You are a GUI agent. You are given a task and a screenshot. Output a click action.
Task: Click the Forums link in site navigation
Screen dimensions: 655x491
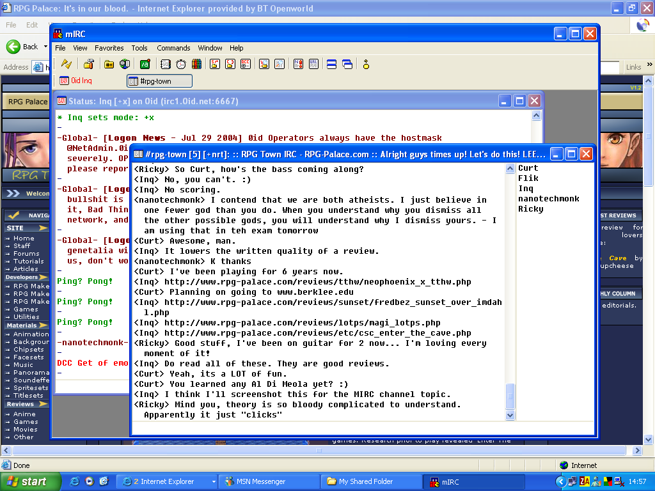pos(26,253)
